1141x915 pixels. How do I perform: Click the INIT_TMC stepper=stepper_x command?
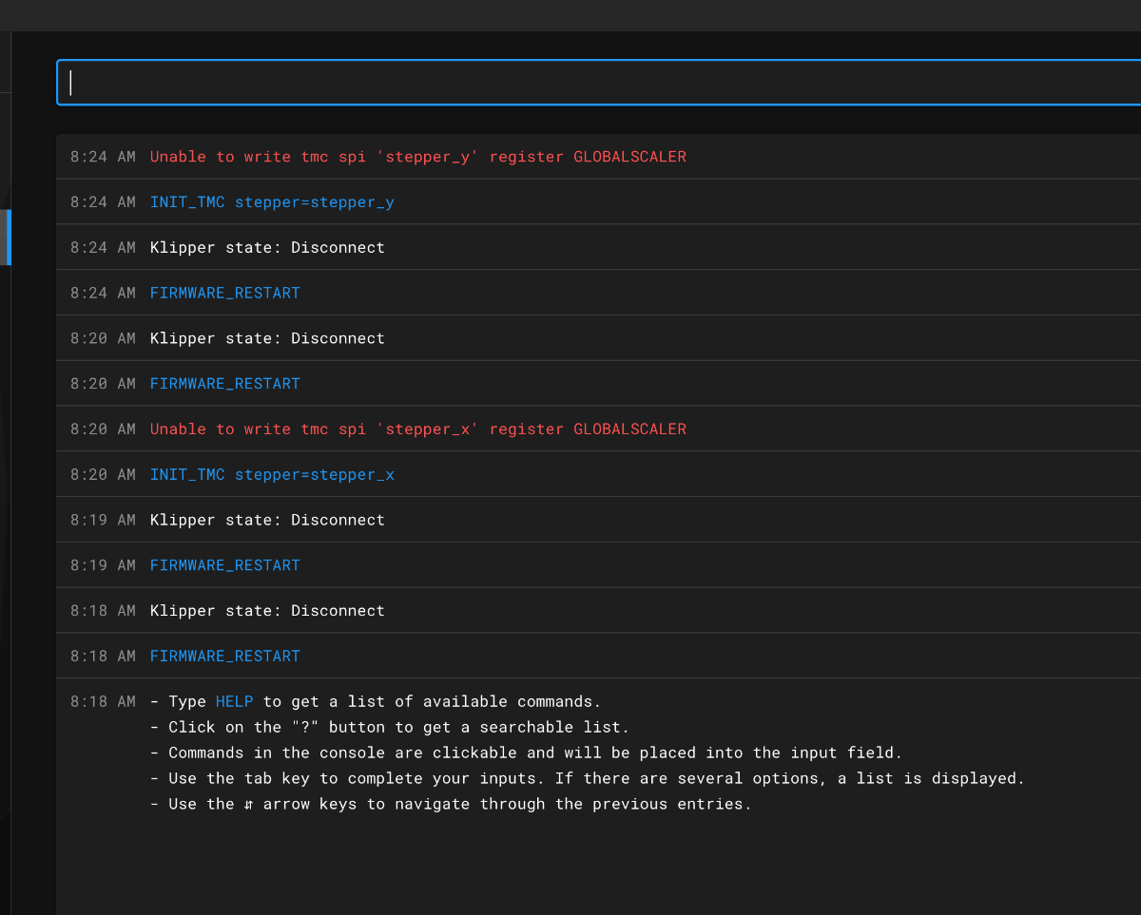click(x=272, y=475)
